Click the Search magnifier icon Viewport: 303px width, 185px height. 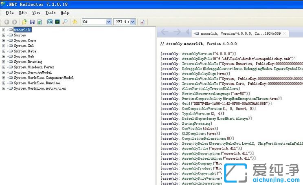coord(65,22)
